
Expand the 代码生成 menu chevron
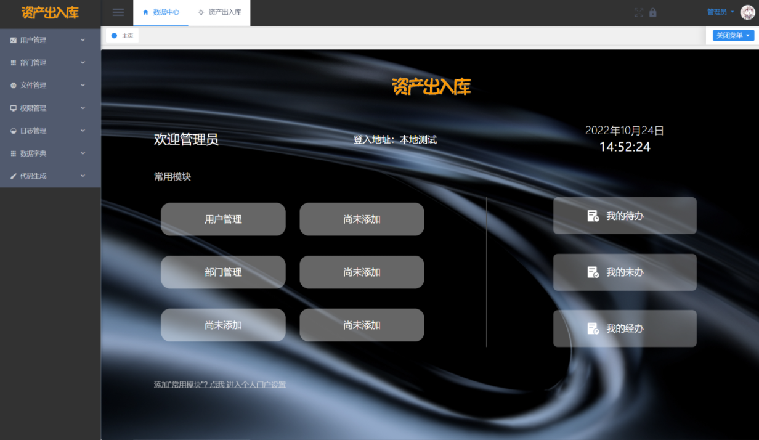point(83,176)
